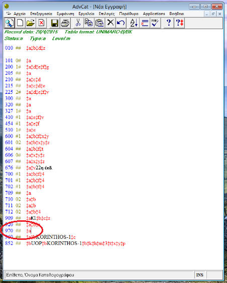Image resolution: width=227 pixels, height=283 pixels.
Task: Paste with the clipboard icon
Action: tap(99, 23)
